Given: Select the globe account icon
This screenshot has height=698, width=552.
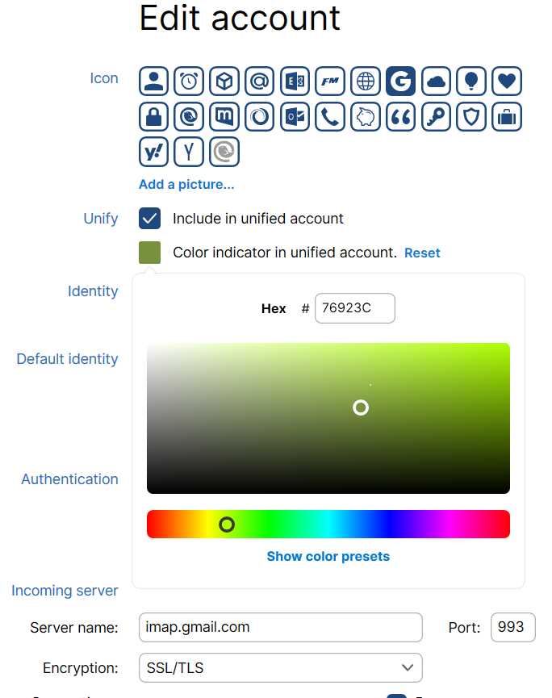Looking at the screenshot, I should tap(366, 81).
